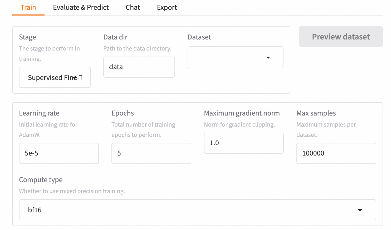The image size is (391, 230).
Task: Click the "Compute type" heading label
Action: point(41,180)
